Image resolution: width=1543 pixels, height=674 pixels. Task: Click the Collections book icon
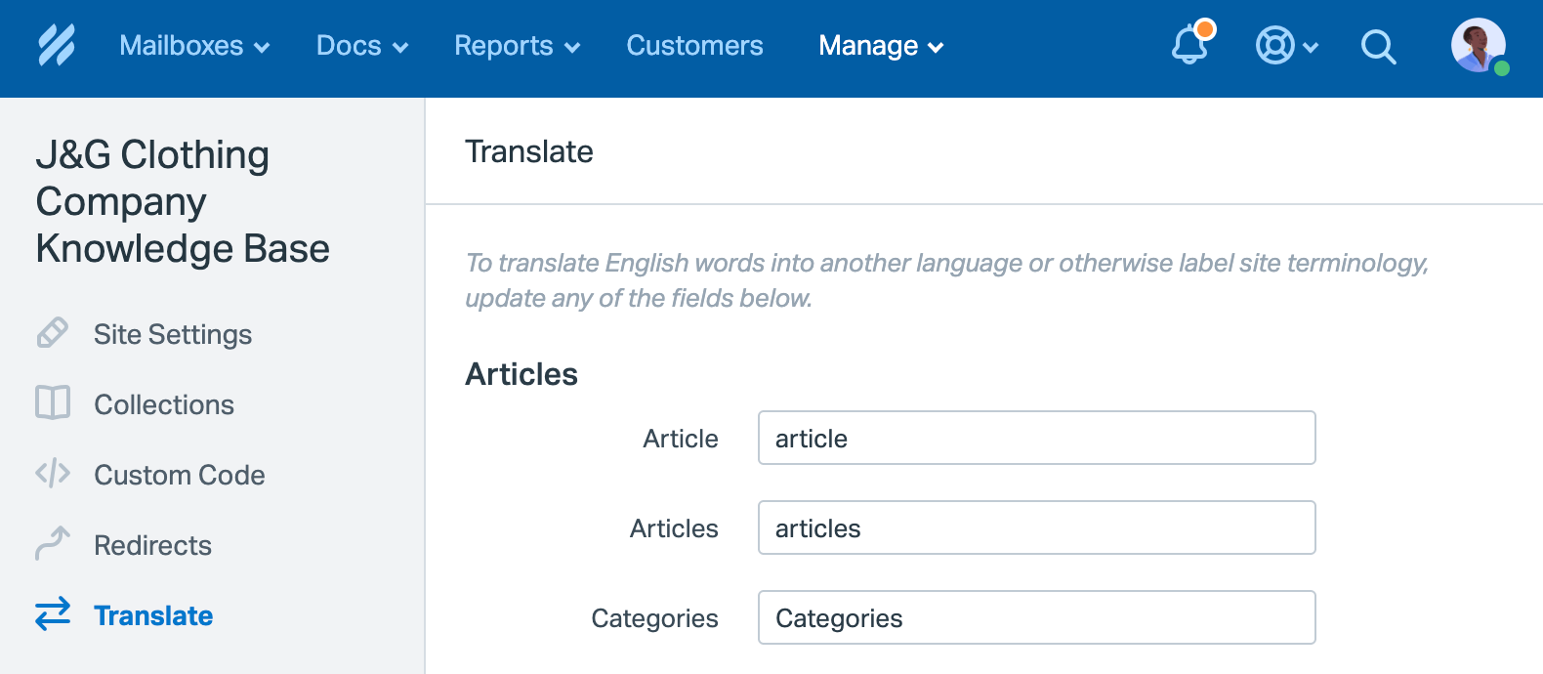[x=53, y=402]
